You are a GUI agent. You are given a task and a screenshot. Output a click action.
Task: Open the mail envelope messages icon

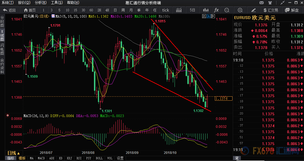coord(261,3)
